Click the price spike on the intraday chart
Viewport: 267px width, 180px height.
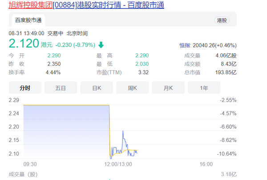coord(123,132)
